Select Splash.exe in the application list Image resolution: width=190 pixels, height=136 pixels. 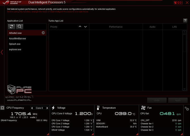pos(27,44)
